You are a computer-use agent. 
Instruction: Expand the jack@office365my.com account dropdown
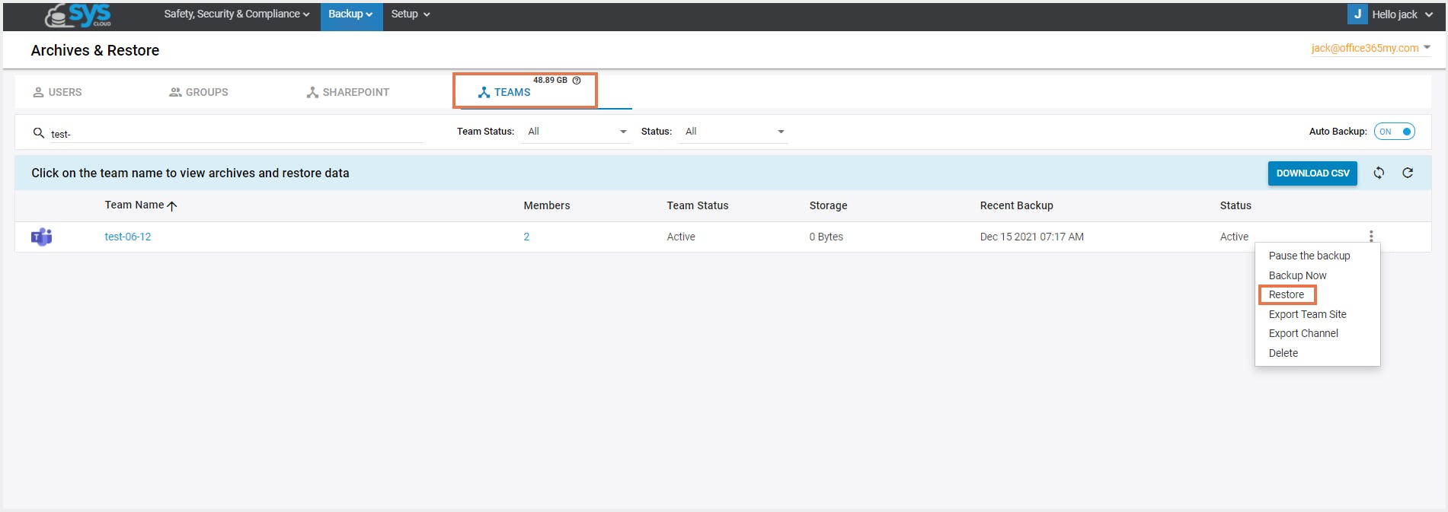(1370, 48)
